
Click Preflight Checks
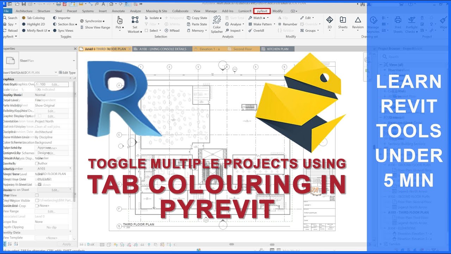point(412,25)
